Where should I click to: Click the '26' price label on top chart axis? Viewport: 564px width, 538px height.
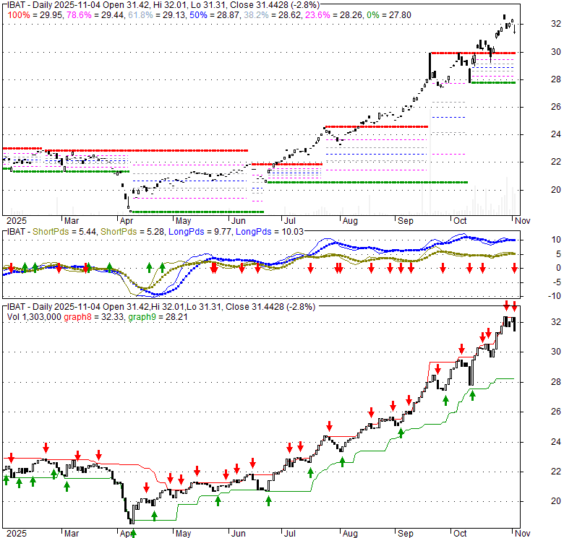click(556, 107)
